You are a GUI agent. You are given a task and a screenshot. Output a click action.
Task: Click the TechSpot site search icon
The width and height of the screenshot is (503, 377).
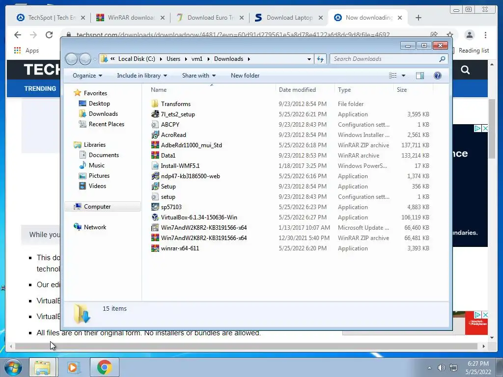(465, 70)
